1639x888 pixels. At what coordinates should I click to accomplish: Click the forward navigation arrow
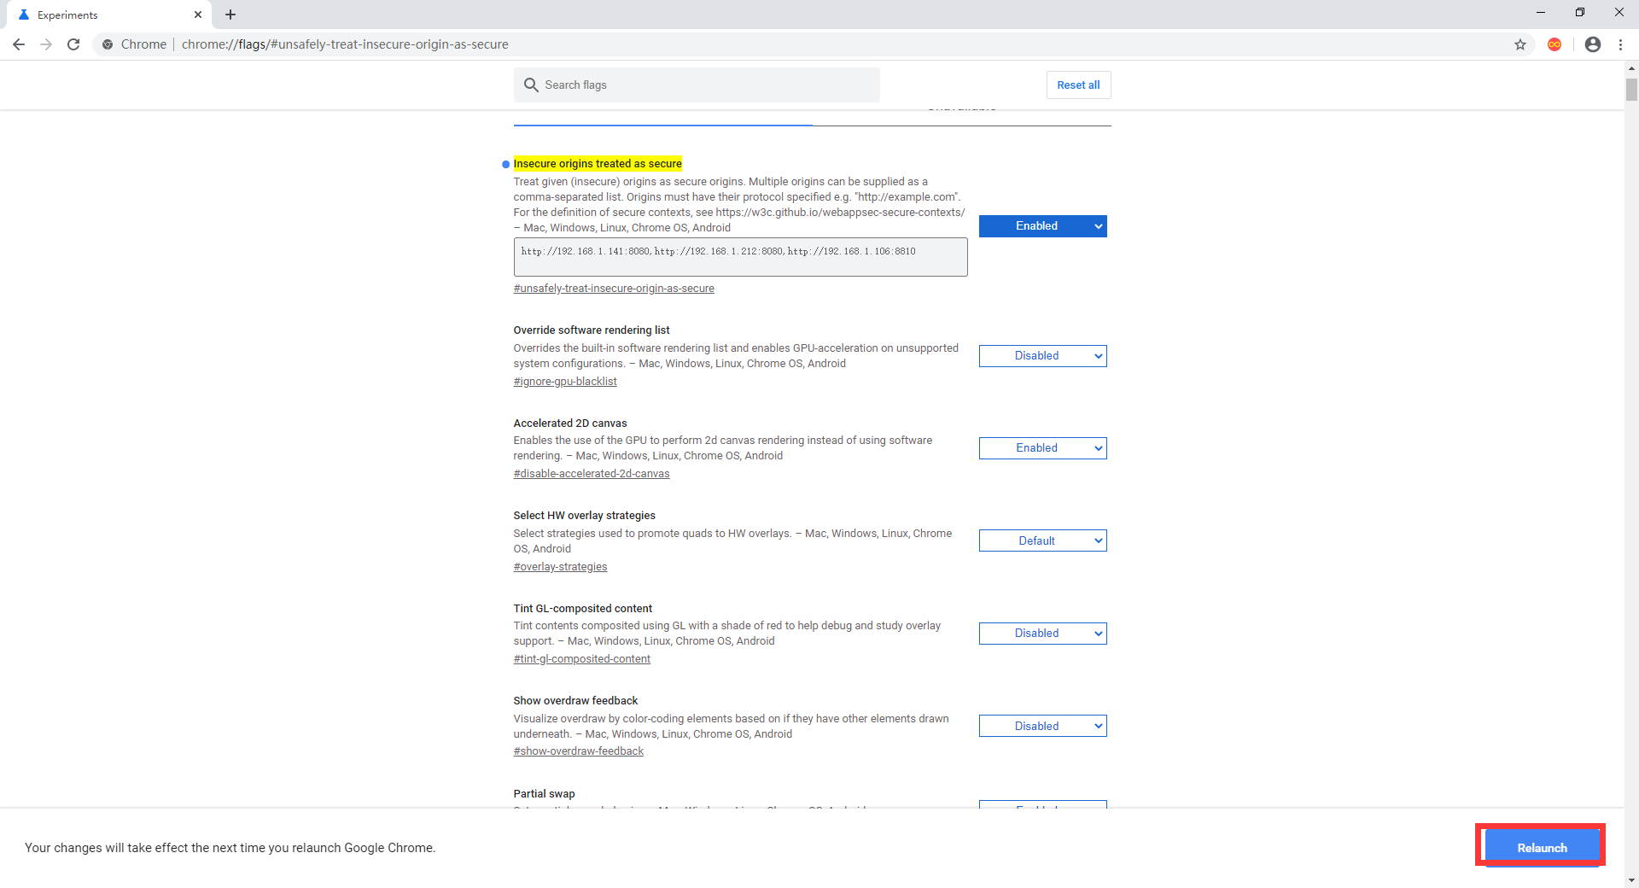(x=46, y=44)
